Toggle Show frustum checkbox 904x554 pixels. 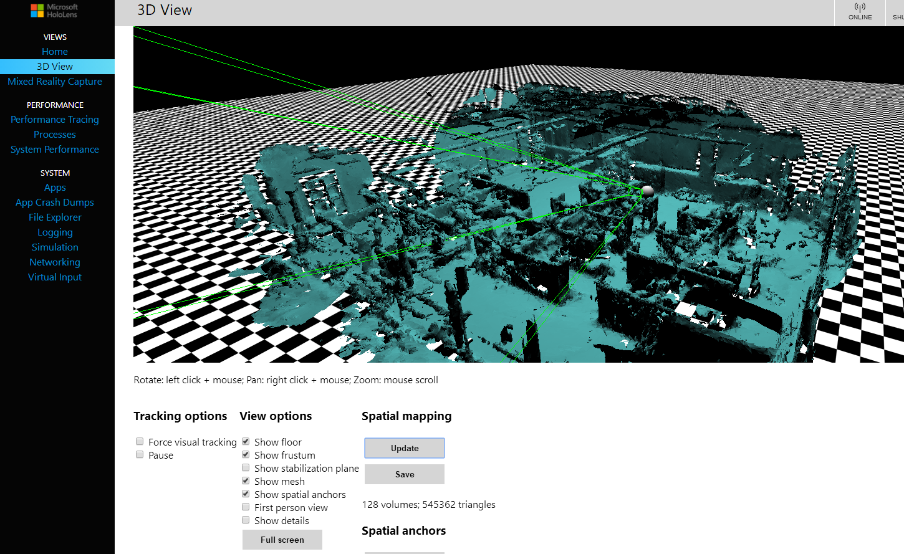(x=246, y=454)
